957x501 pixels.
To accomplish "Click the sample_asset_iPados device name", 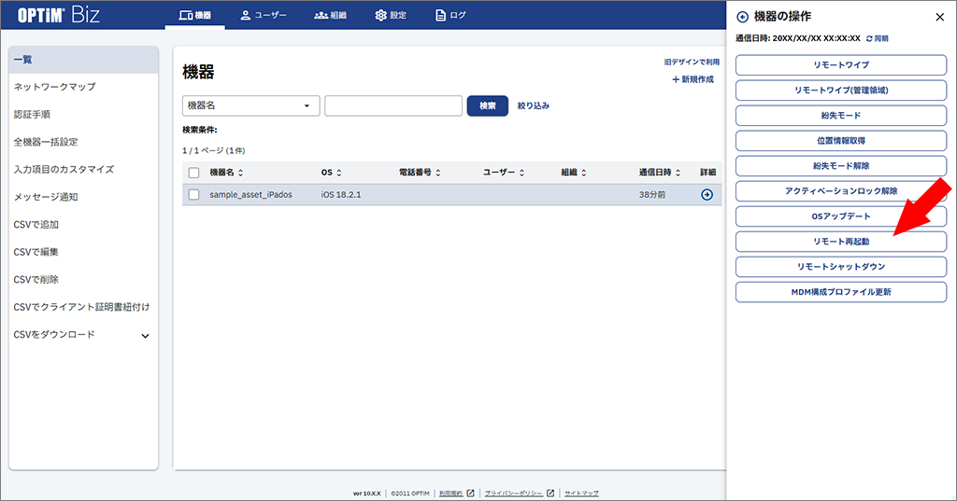I will click(250, 194).
